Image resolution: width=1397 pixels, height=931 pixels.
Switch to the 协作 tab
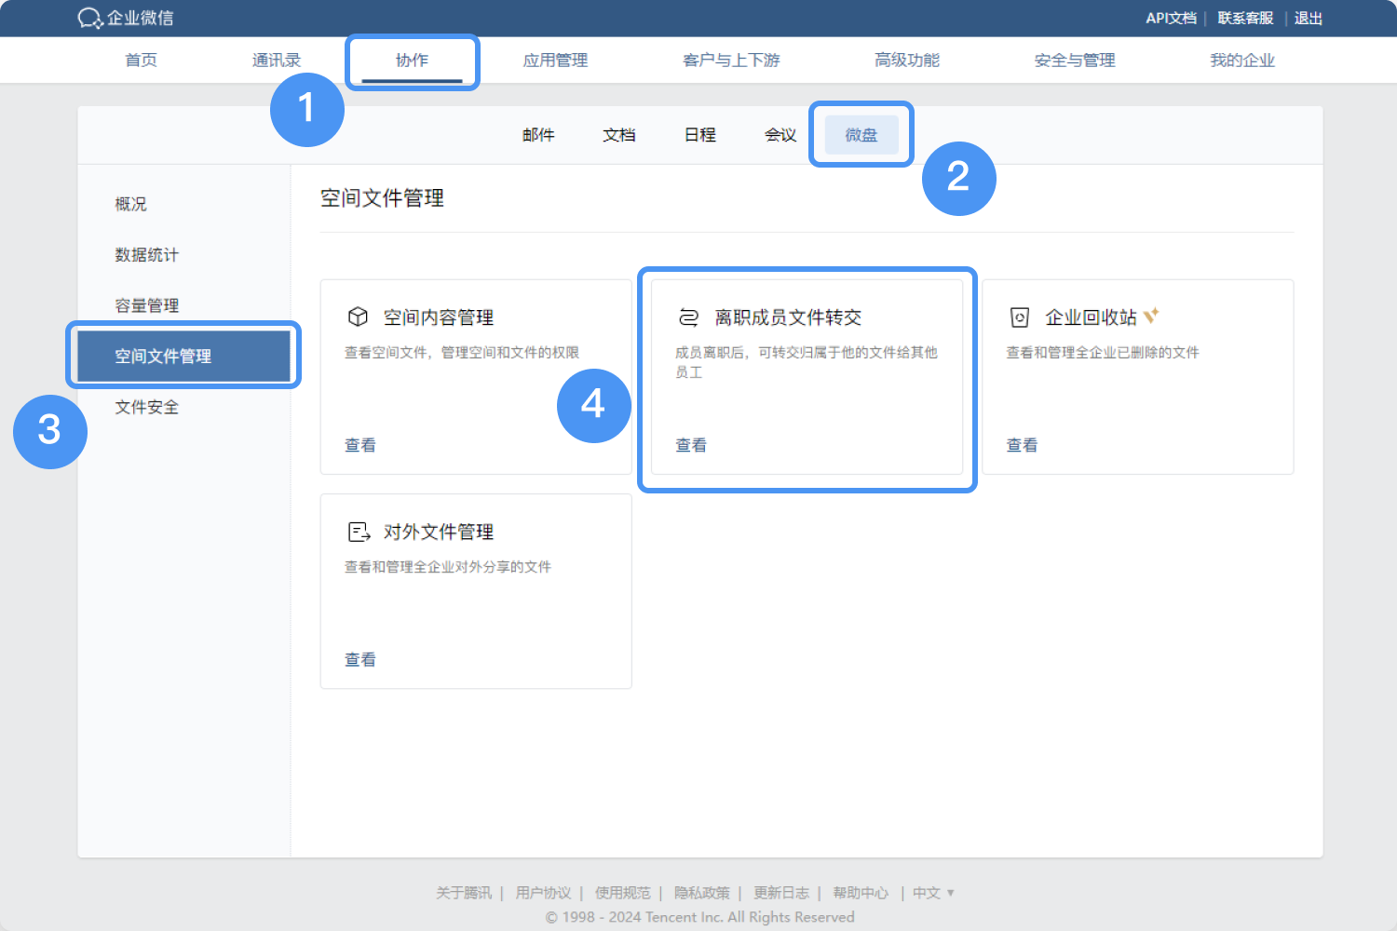click(413, 60)
